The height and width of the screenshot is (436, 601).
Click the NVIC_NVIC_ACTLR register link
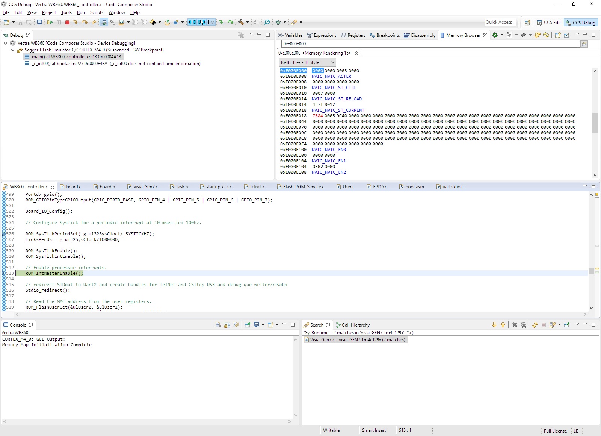(331, 76)
